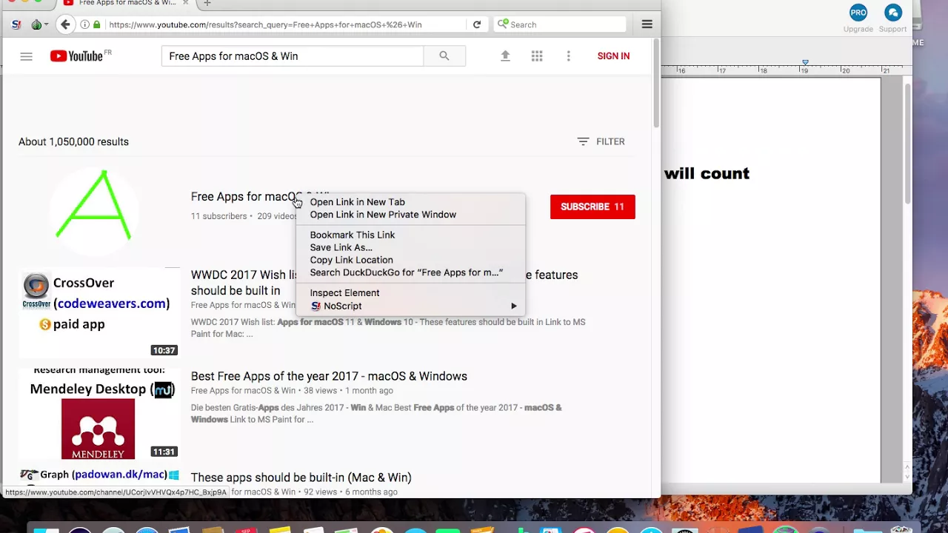
Task: Click the will count text in document
Action: pyautogui.click(x=707, y=173)
